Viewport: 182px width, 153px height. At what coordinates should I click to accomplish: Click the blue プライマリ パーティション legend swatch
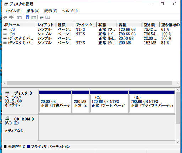pyautogui.click(x=28, y=147)
